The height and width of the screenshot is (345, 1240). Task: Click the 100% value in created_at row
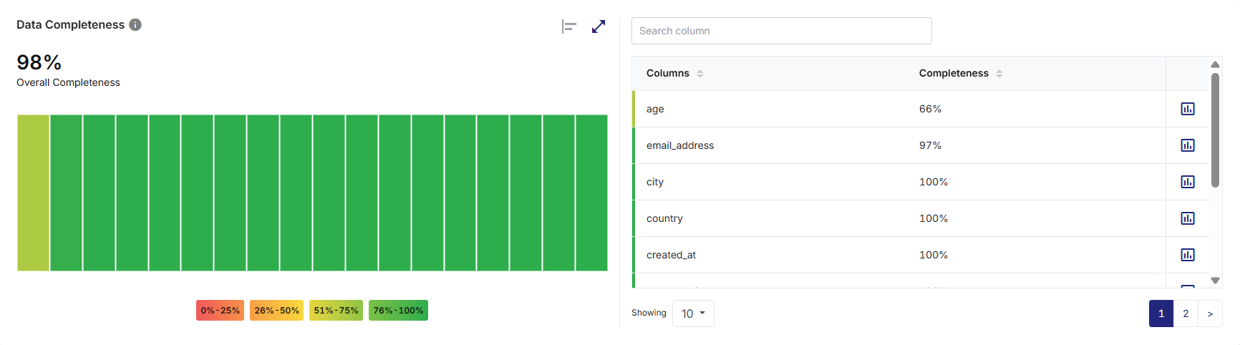pyautogui.click(x=934, y=255)
